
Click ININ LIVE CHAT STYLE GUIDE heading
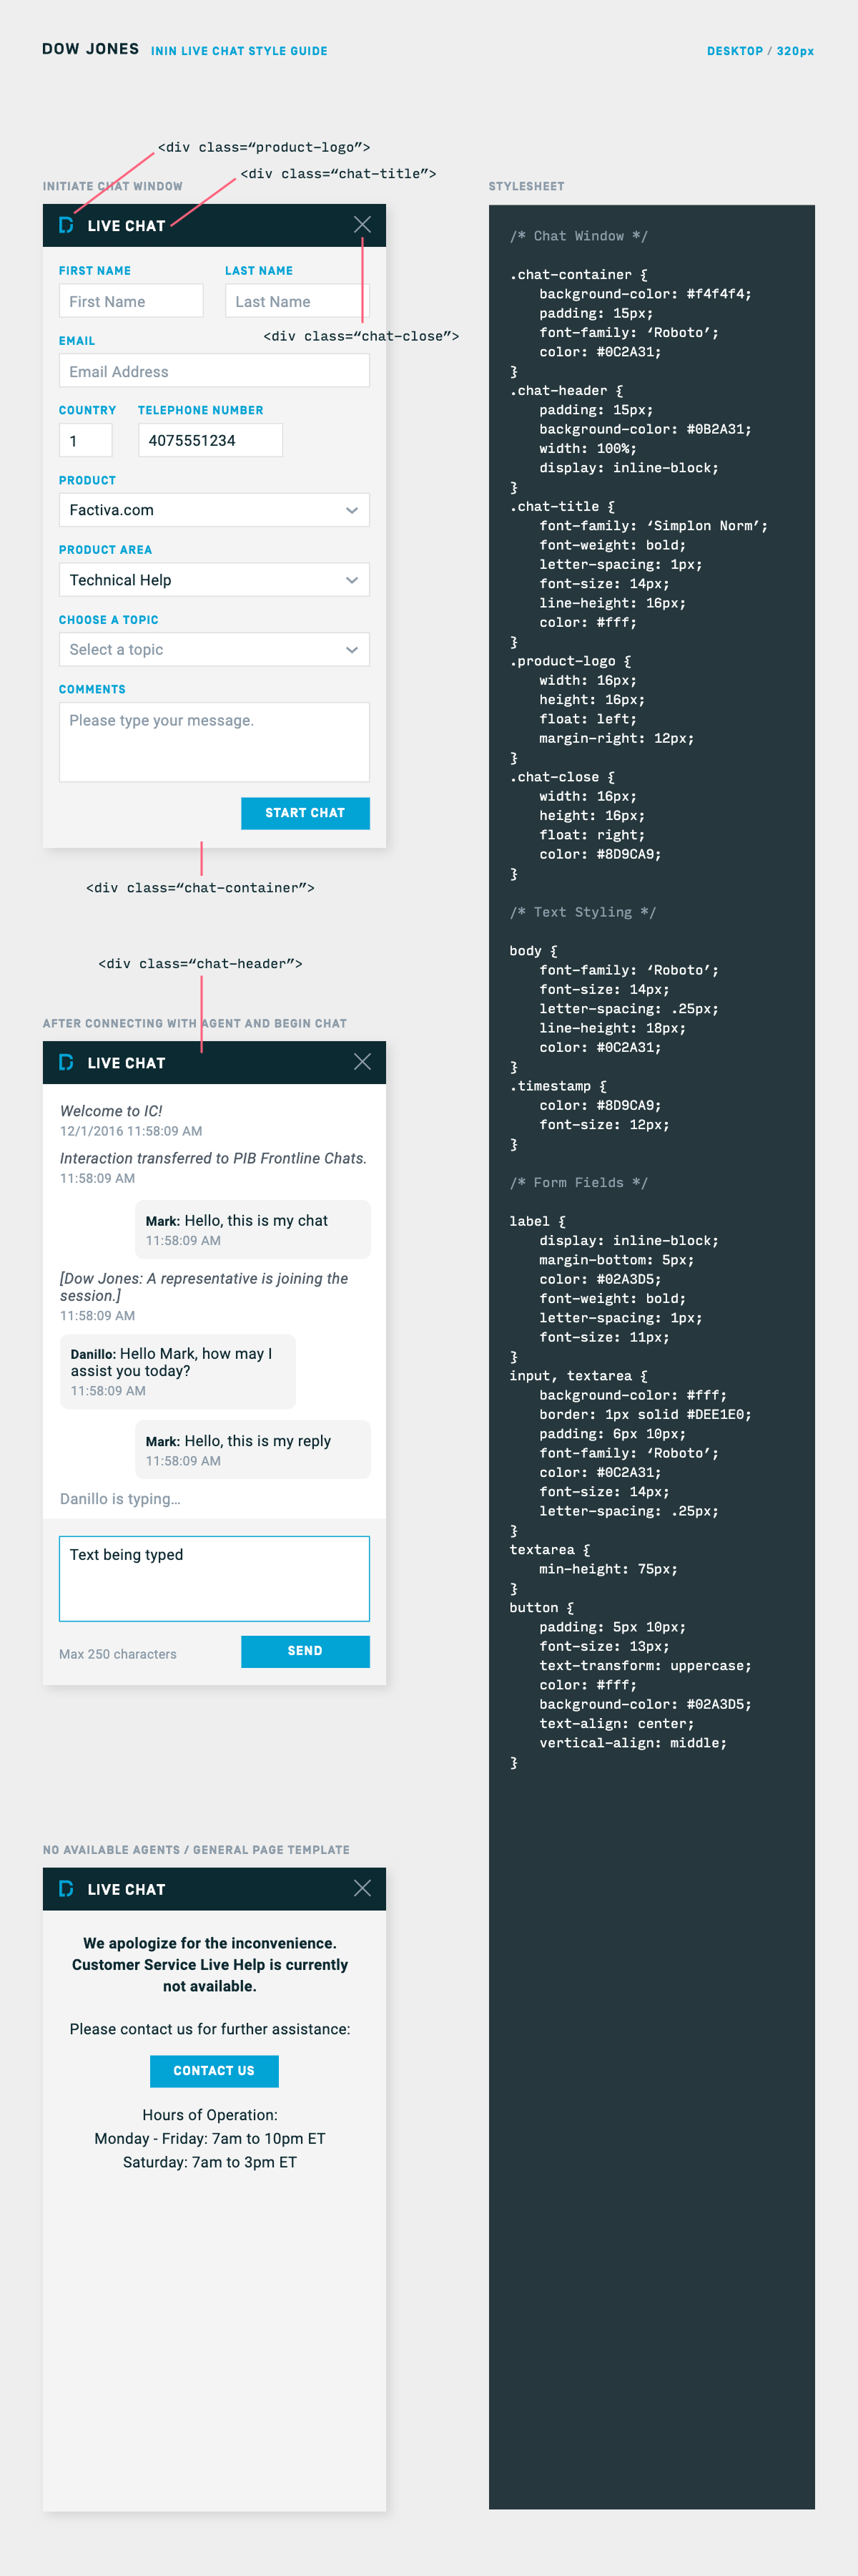pyautogui.click(x=239, y=51)
